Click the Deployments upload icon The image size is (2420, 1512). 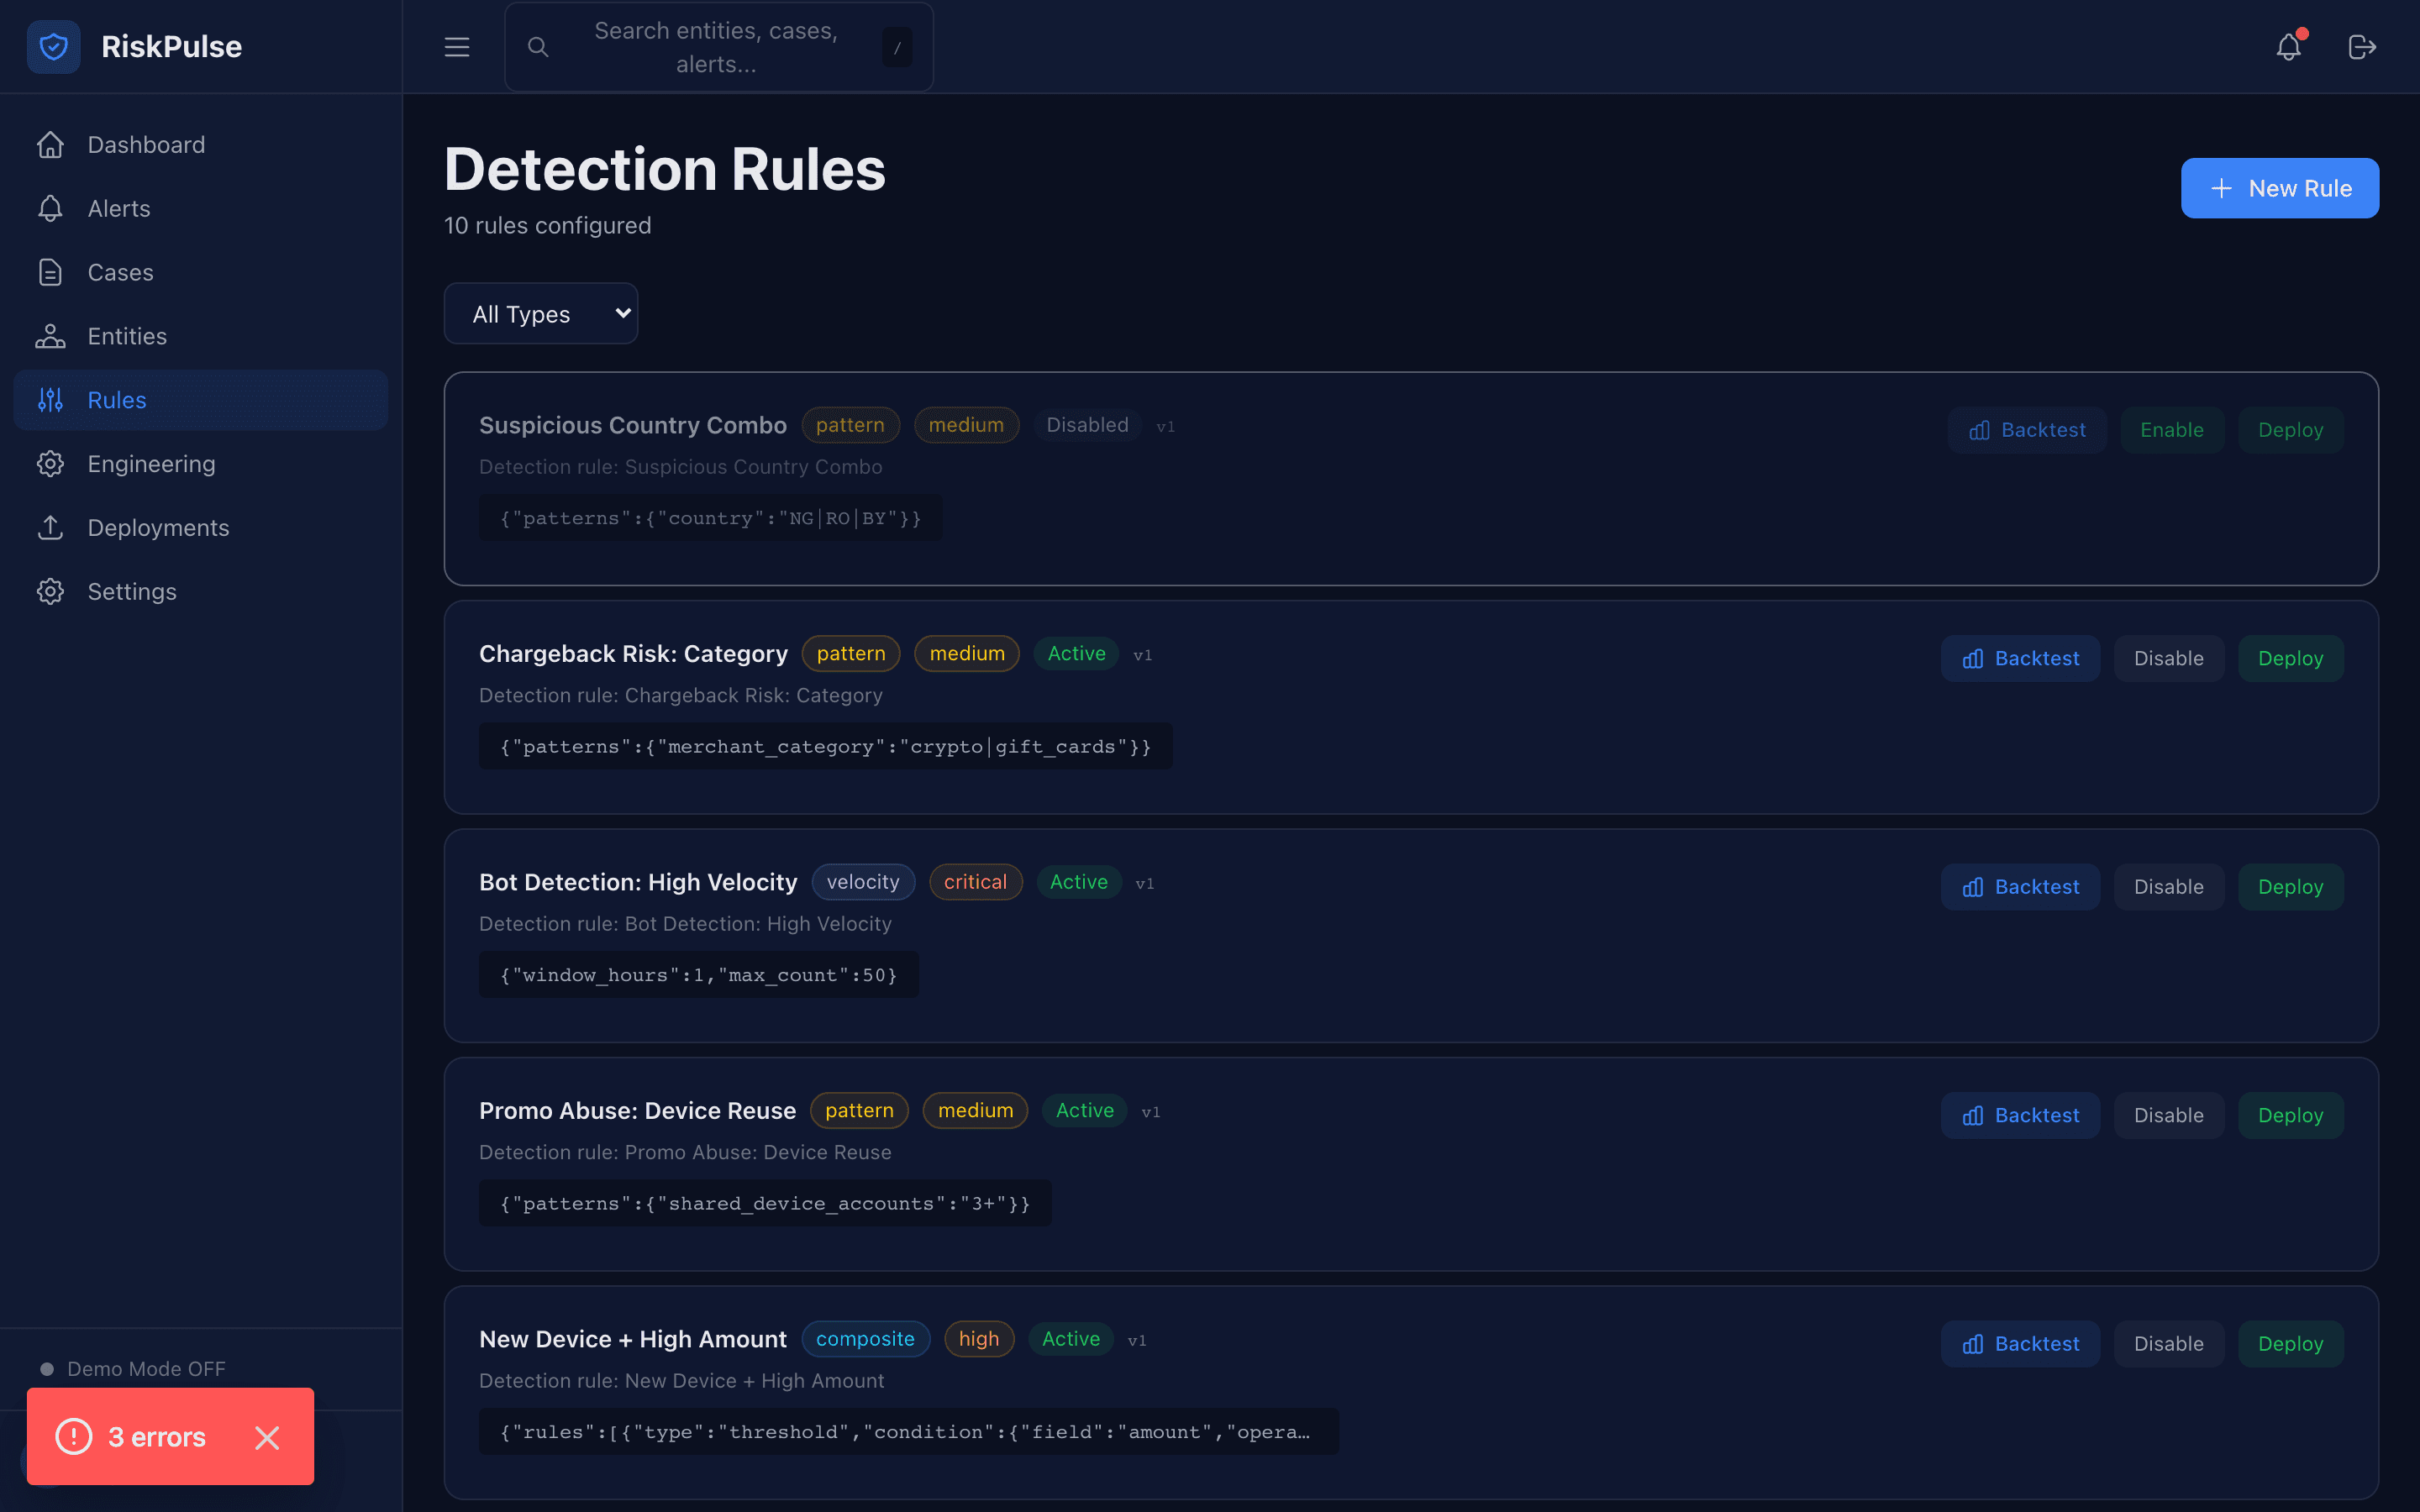51,528
